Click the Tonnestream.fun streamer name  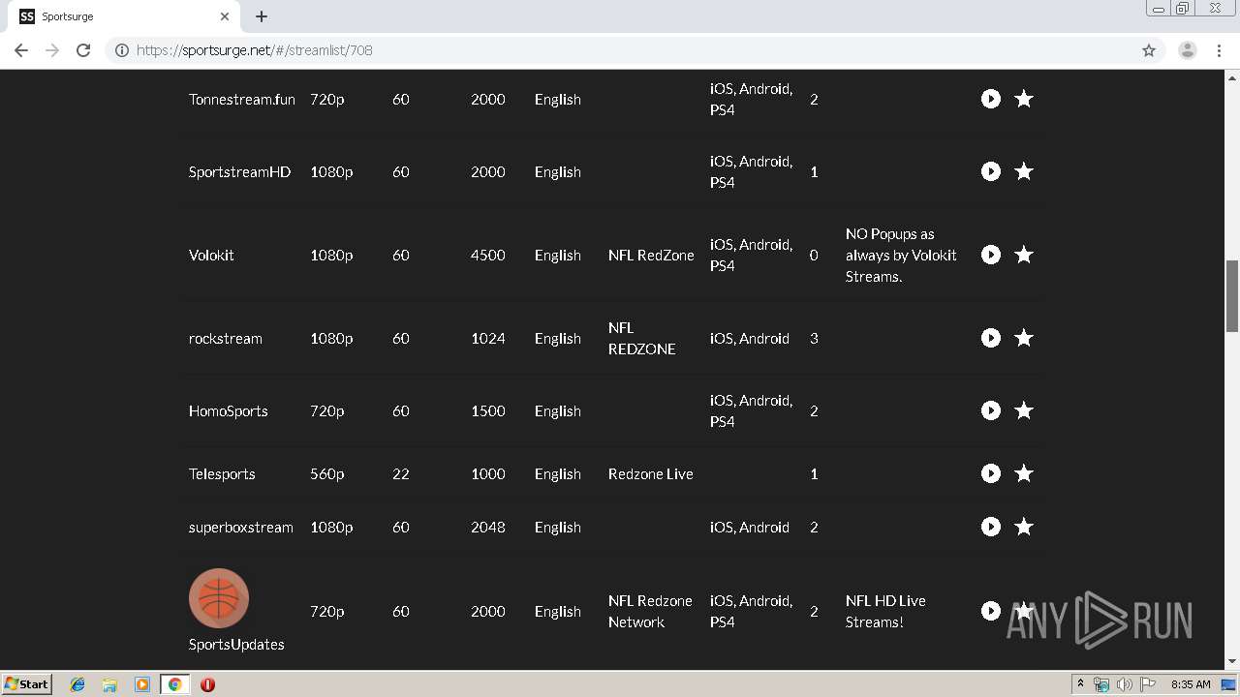[242, 99]
